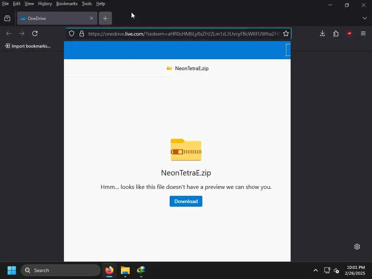Click the large NeonTetraE.zip file name
The width and height of the screenshot is (372, 279).
[186, 173]
